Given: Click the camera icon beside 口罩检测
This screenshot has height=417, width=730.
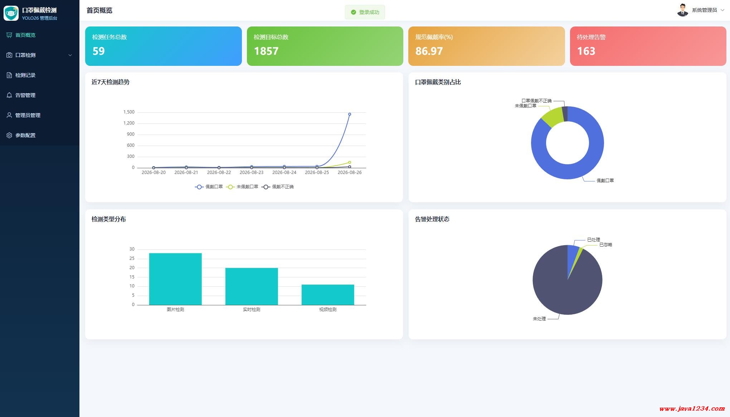Looking at the screenshot, I should click(9, 55).
